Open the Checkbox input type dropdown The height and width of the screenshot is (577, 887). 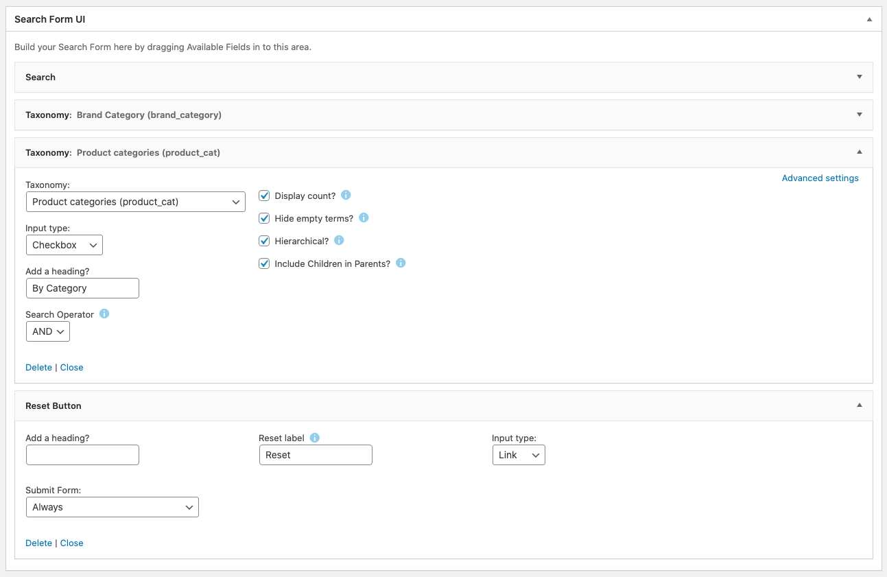click(64, 245)
